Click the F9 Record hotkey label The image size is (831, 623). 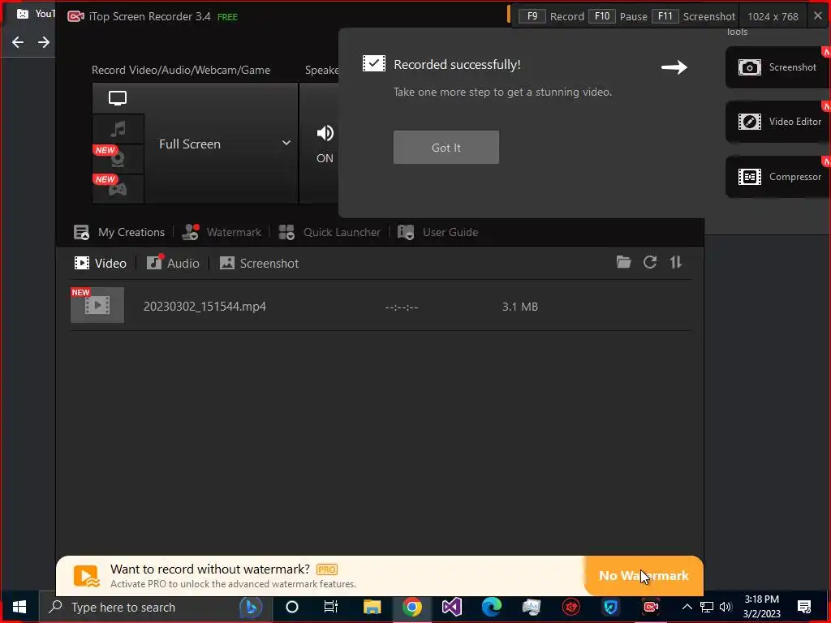click(551, 16)
